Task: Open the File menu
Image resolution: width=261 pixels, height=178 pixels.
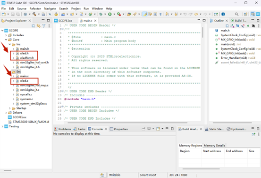Action: coord(3,8)
